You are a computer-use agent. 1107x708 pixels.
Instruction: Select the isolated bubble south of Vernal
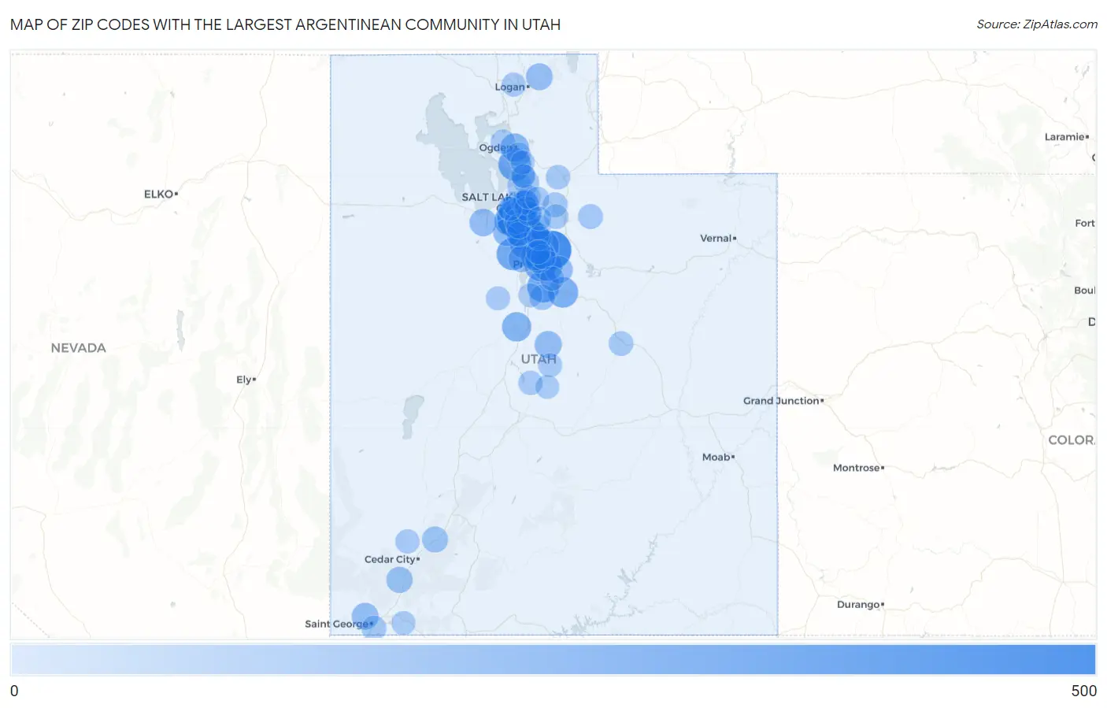(x=621, y=343)
